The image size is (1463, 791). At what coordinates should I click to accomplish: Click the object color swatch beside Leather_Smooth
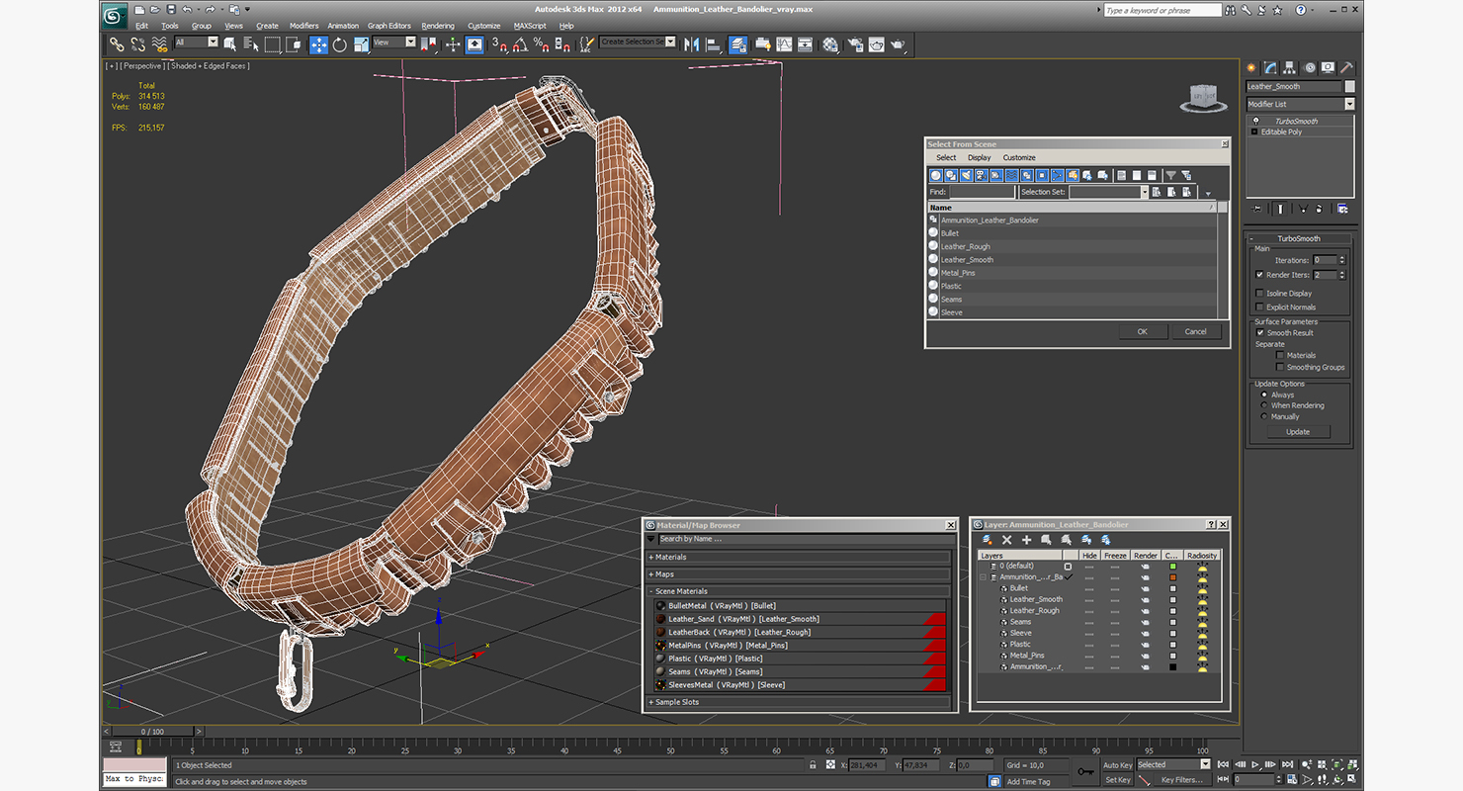pyautogui.click(x=1350, y=87)
